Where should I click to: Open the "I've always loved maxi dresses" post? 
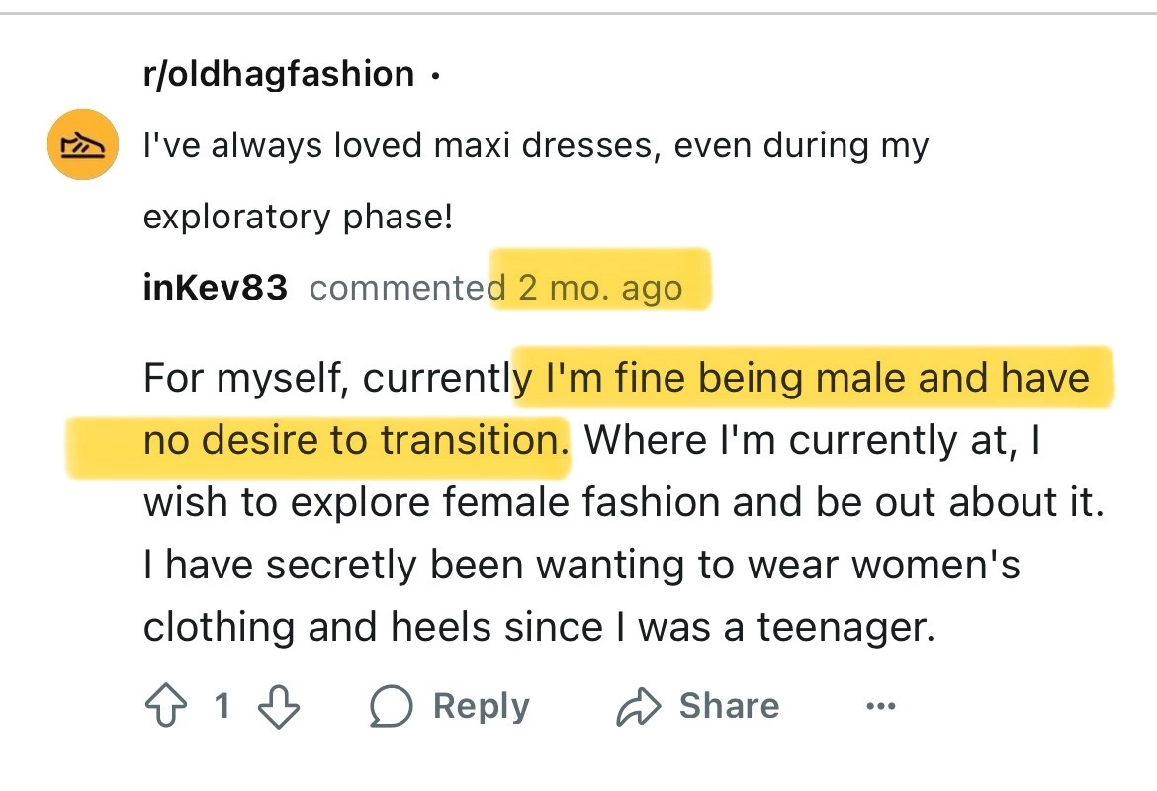(x=536, y=146)
